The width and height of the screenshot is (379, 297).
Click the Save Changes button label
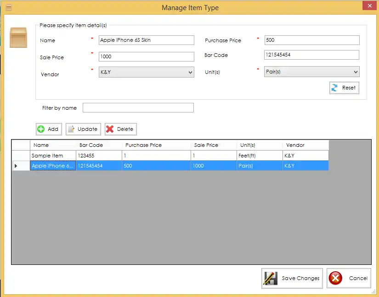pos(300,278)
